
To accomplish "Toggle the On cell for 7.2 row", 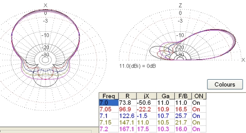I will (x=199, y=129).
